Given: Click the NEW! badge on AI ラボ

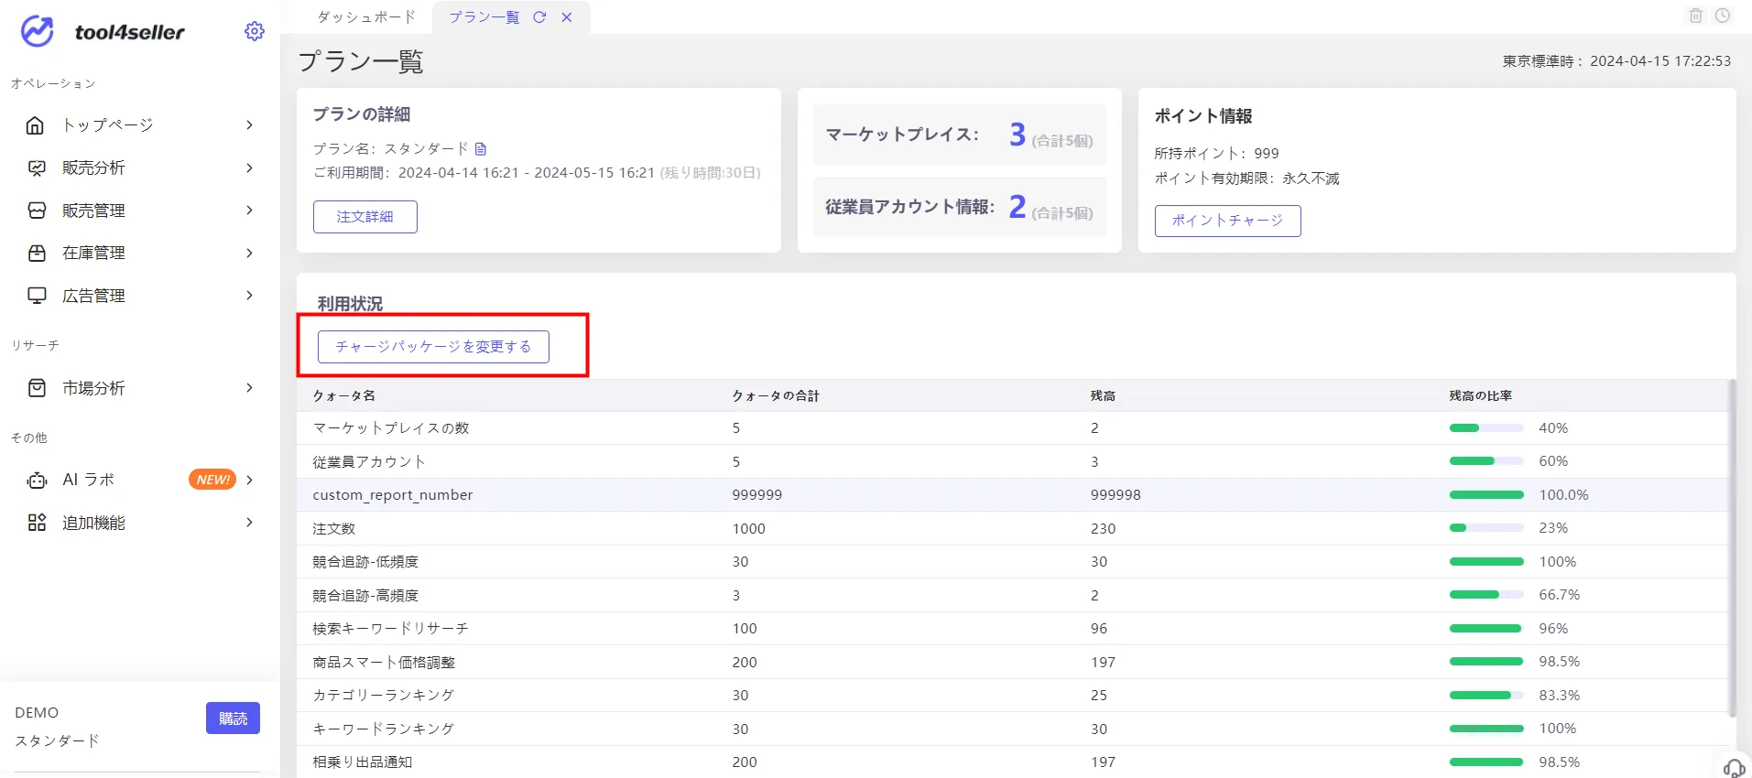Looking at the screenshot, I should (x=212, y=480).
